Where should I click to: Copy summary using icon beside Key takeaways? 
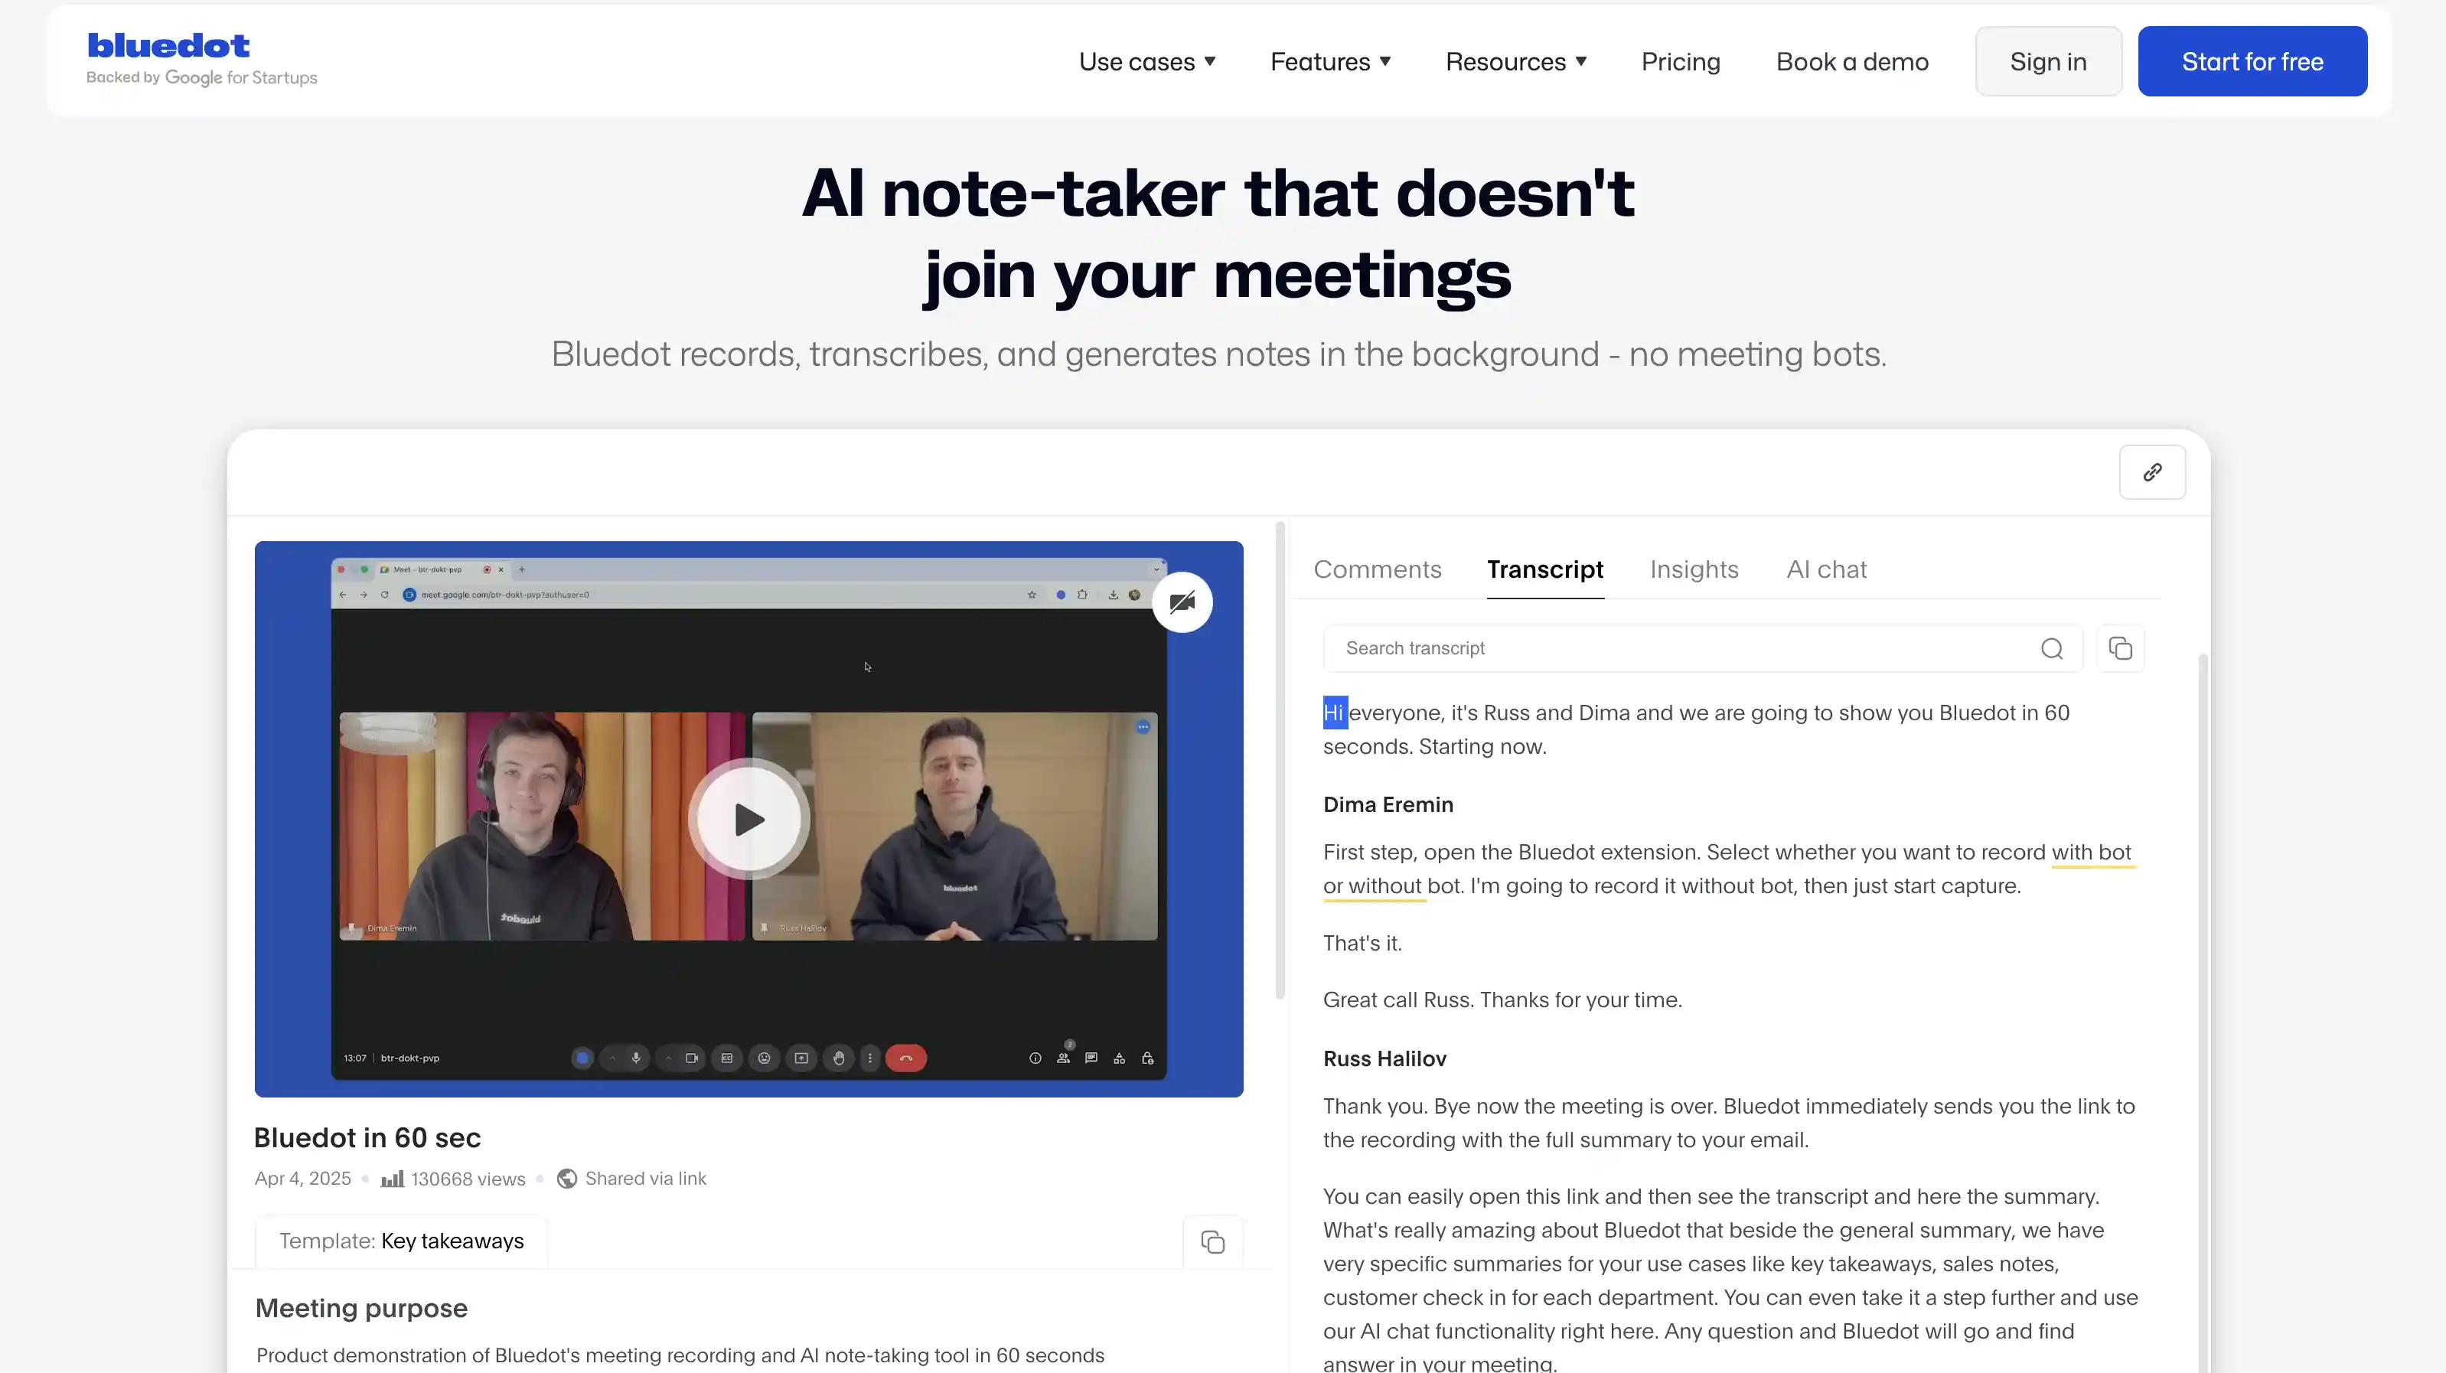coord(1212,1242)
